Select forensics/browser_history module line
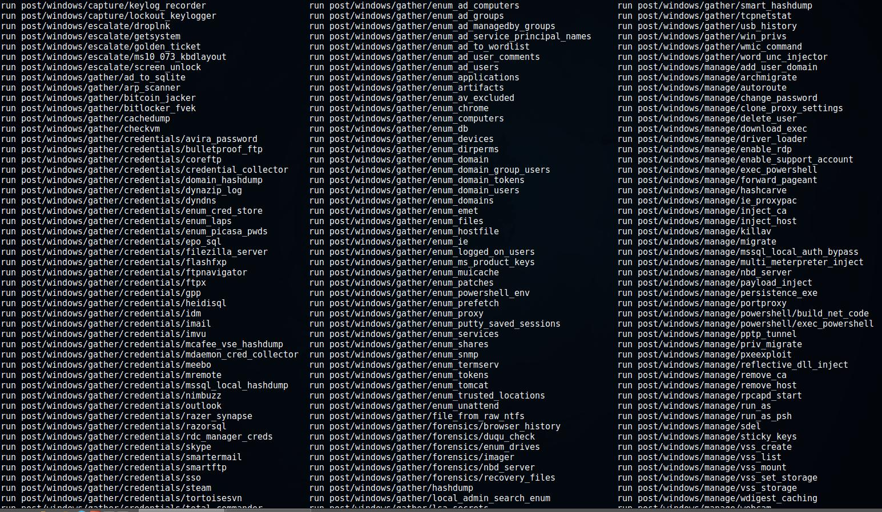 coord(435,426)
